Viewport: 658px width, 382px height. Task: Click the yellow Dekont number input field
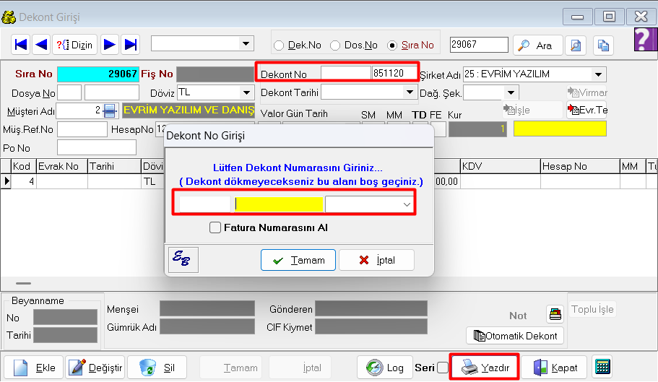tap(279, 204)
